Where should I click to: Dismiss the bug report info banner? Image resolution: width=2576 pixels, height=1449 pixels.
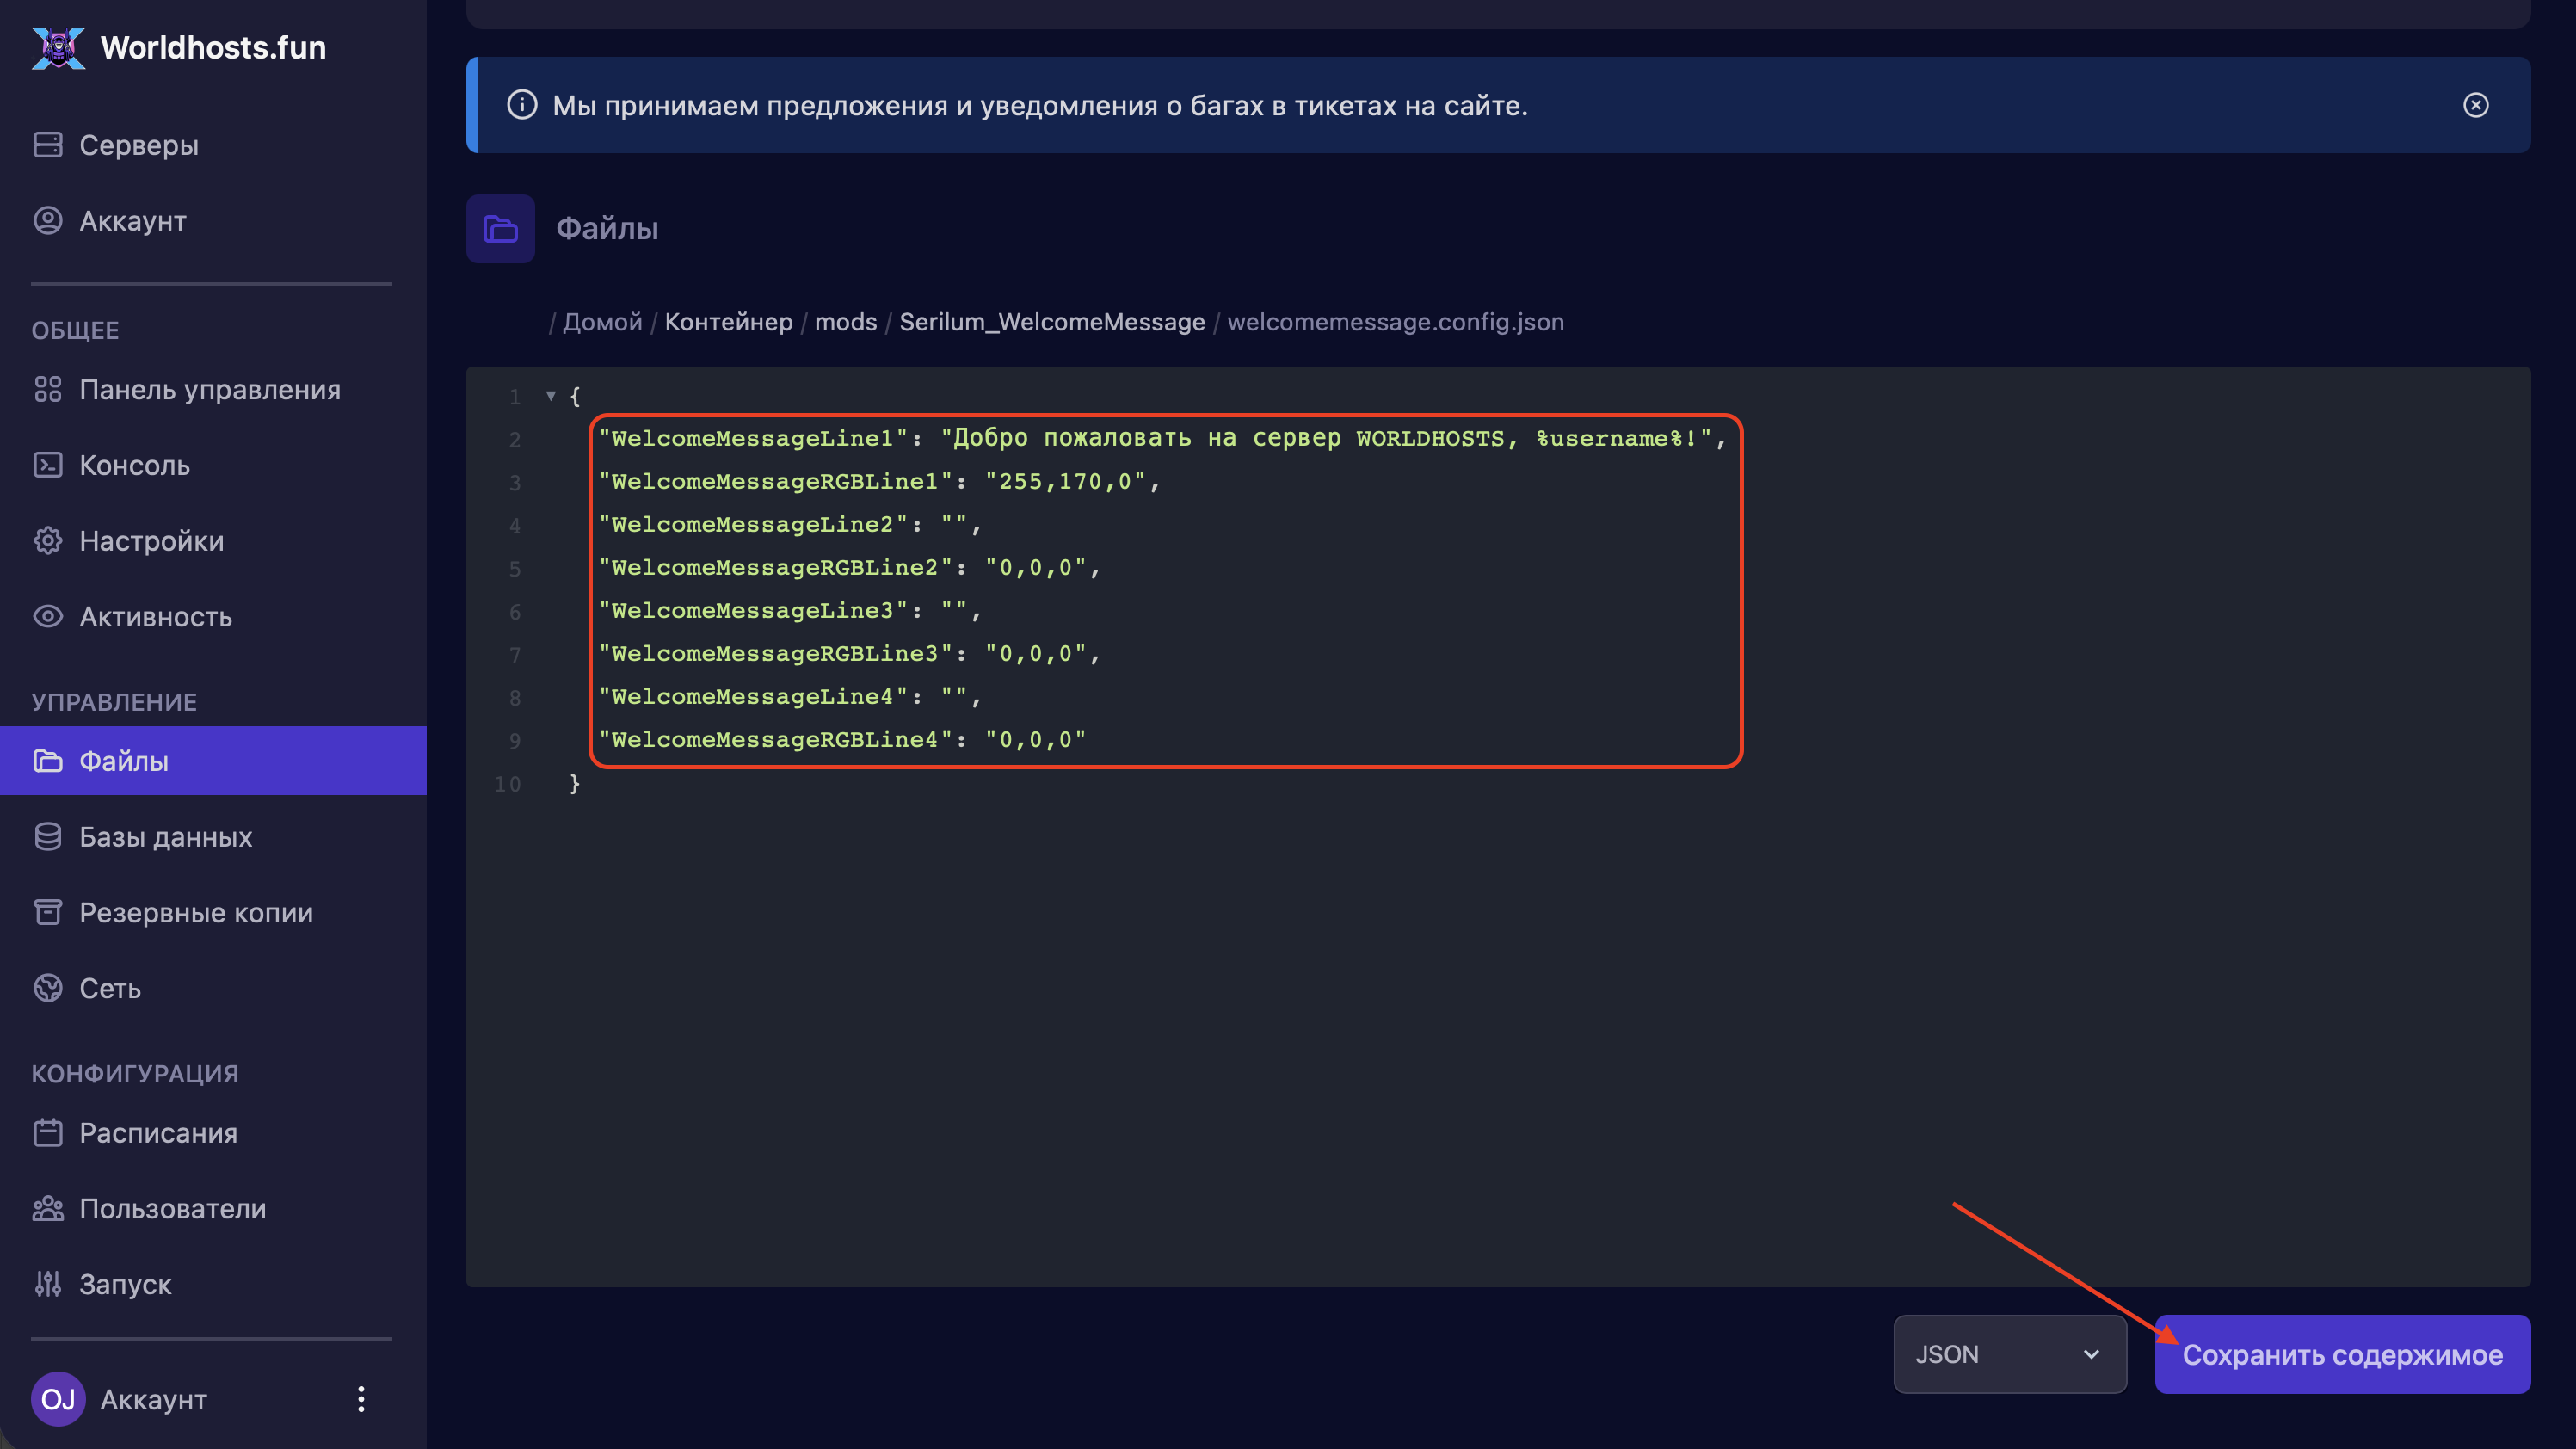pyautogui.click(x=2475, y=105)
